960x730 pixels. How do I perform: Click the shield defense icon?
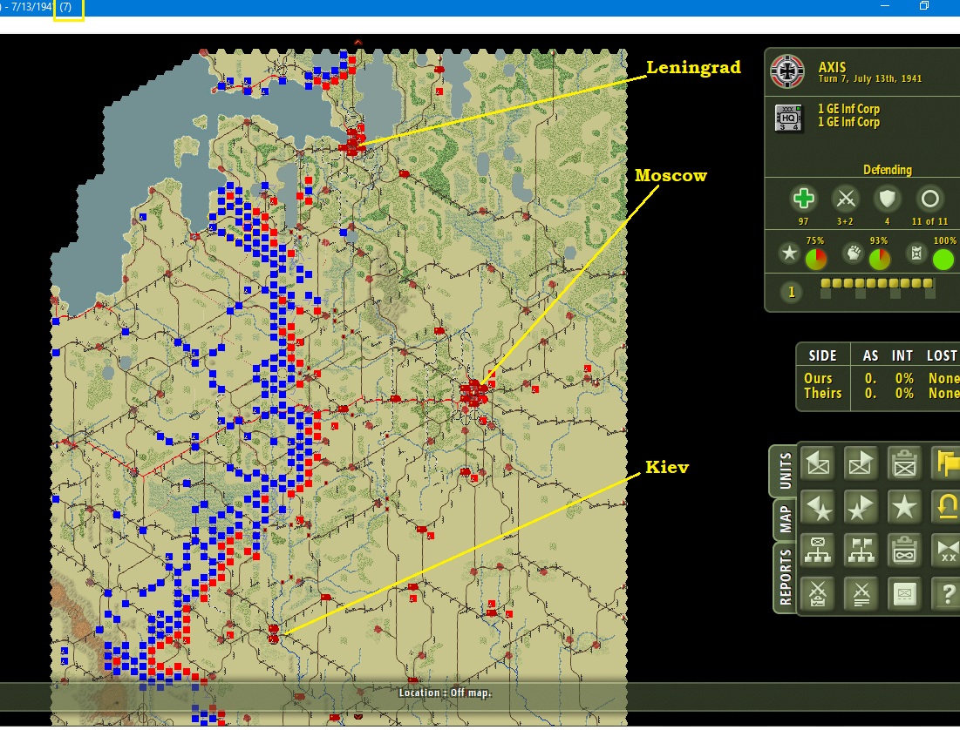tap(887, 199)
